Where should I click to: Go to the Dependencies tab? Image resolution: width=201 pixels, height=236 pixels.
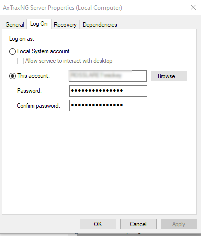coord(100,25)
